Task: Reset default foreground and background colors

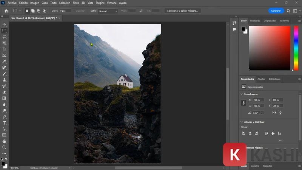Action: [2, 159]
